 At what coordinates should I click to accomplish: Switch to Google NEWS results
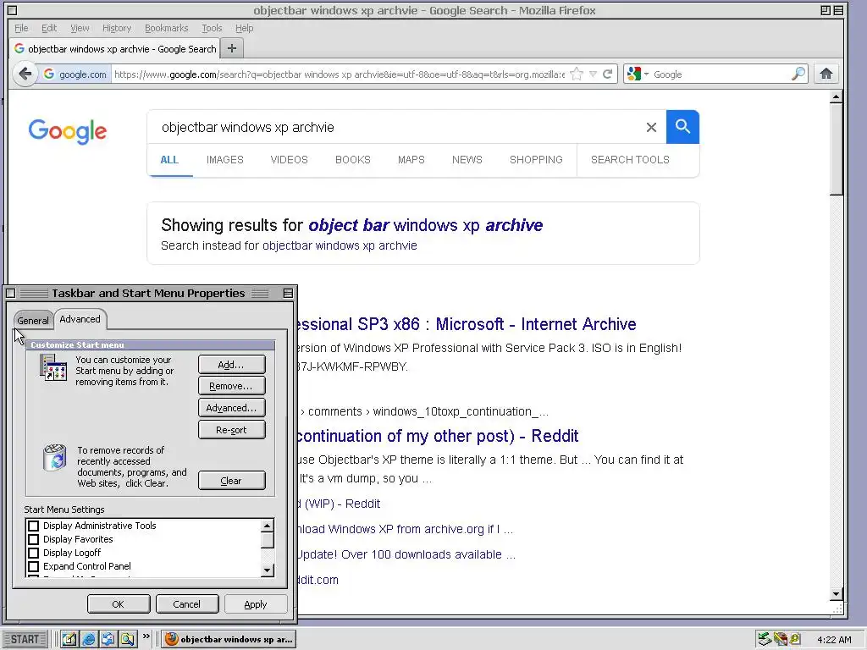click(467, 160)
